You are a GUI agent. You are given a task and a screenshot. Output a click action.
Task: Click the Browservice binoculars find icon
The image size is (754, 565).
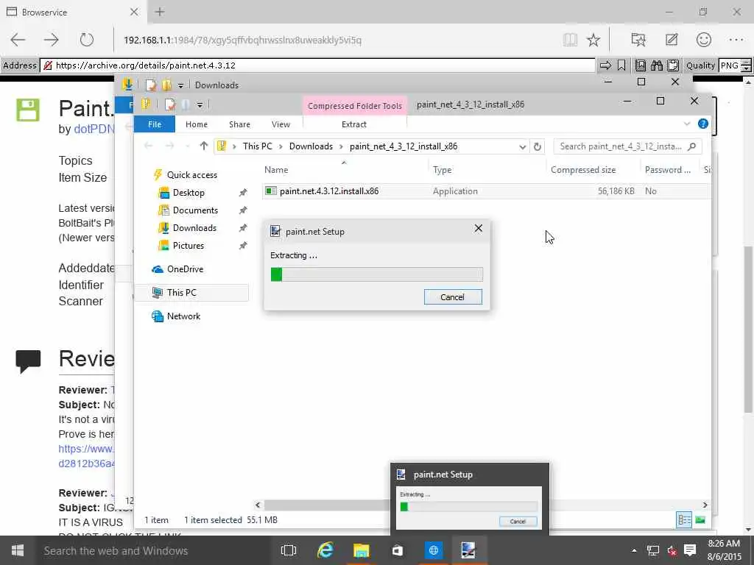656,65
